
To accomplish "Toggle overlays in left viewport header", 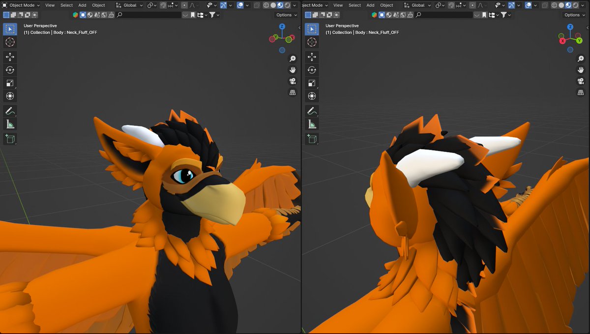I will [x=240, y=5].
